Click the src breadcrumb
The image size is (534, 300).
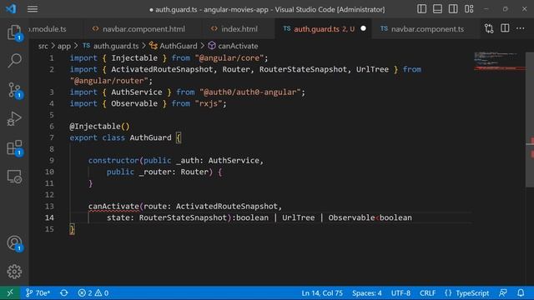pos(43,46)
